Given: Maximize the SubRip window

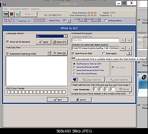Looking at the screenshot, I should point(124,3).
